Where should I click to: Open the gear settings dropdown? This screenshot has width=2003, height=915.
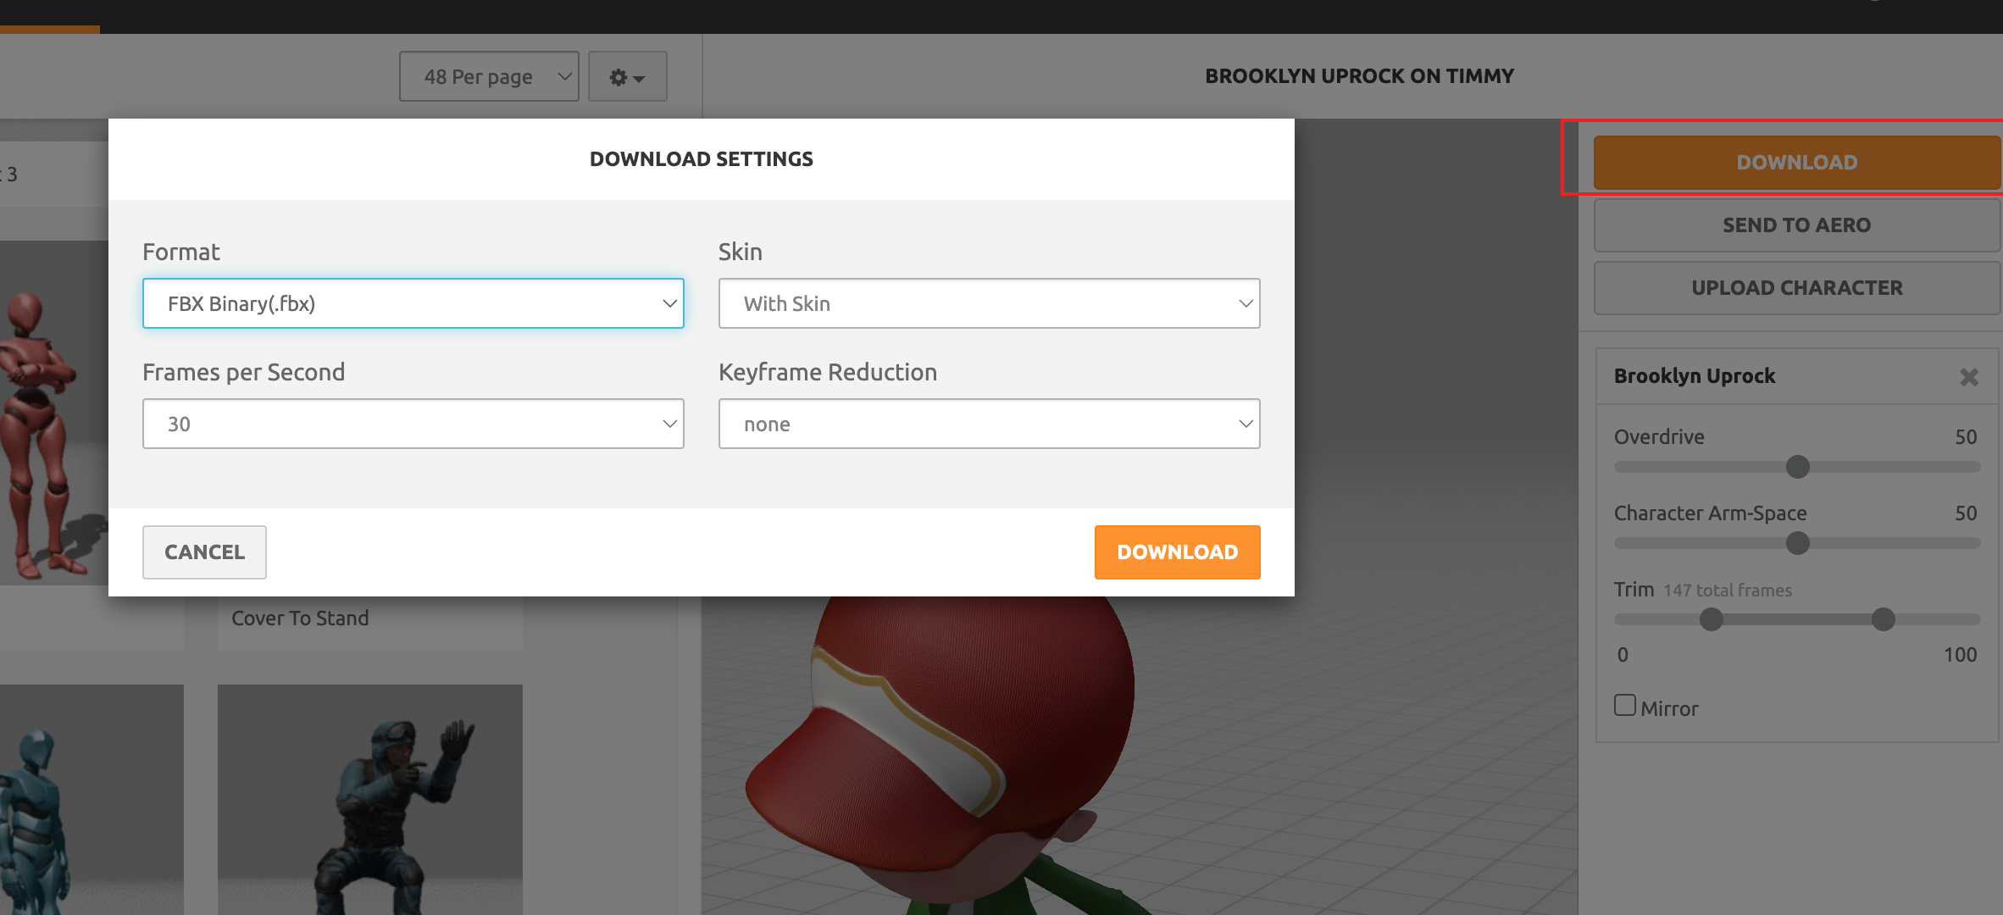(x=627, y=76)
